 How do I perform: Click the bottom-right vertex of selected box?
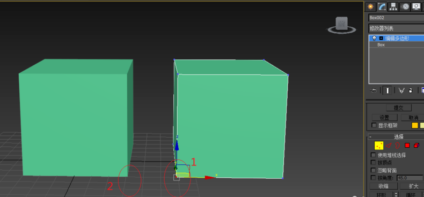pyautogui.click(x=282, y=178)
